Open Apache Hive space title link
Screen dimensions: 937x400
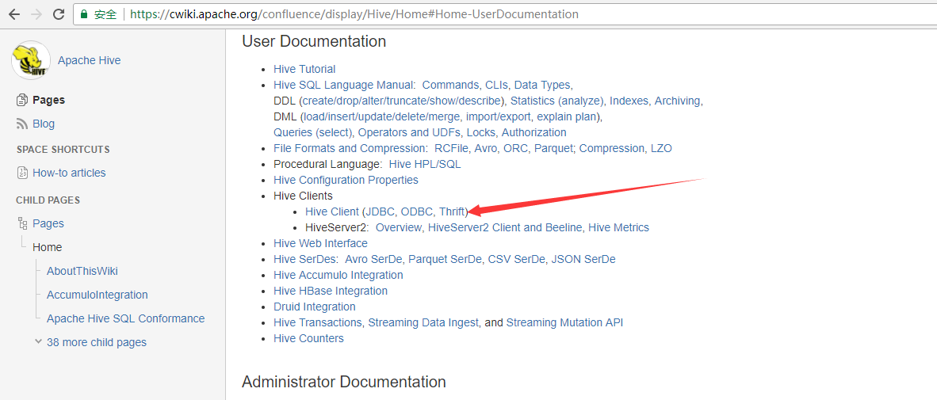(89, 60)
